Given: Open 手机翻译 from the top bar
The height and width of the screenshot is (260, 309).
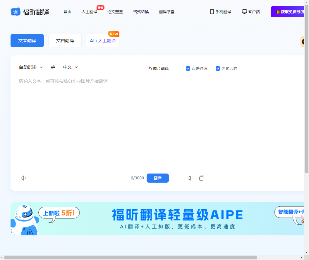Looking at the screenshot, I should click(221, 12).
